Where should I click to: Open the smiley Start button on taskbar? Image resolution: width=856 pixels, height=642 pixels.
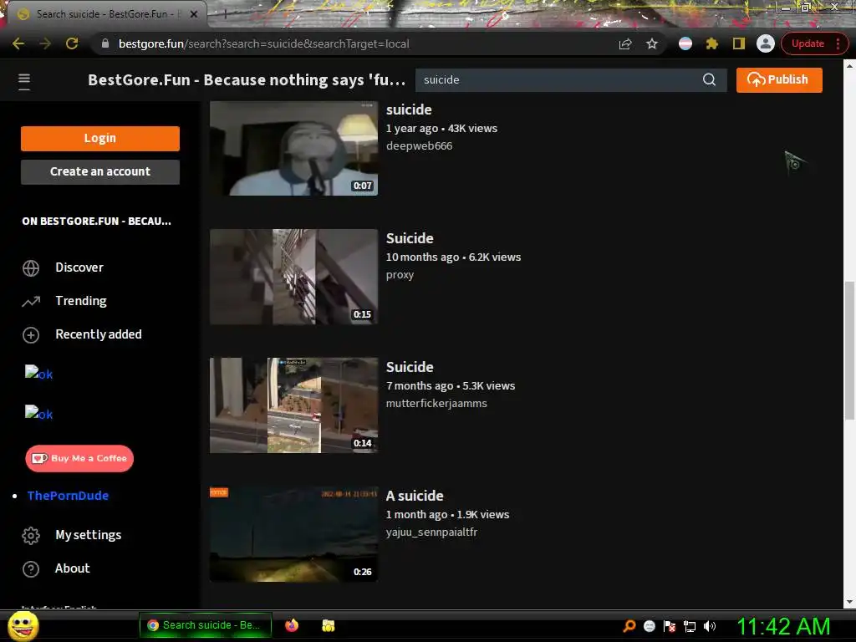point(23,625)
